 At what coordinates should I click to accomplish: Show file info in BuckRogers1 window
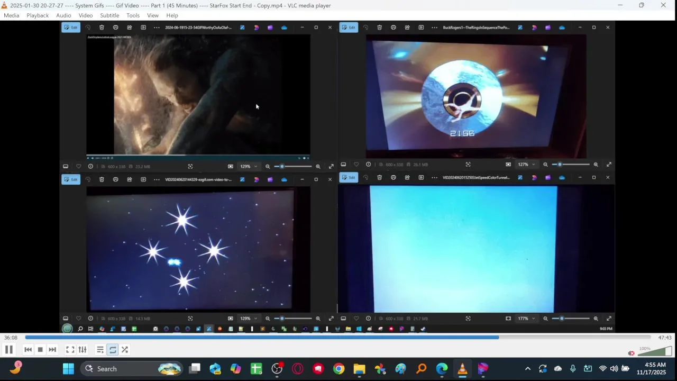click(x=369, y=165)
